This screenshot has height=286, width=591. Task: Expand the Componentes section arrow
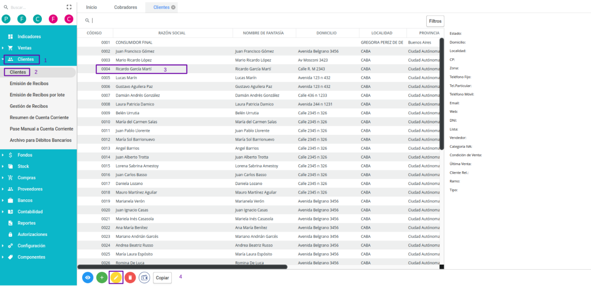click(x=2, y=257)
